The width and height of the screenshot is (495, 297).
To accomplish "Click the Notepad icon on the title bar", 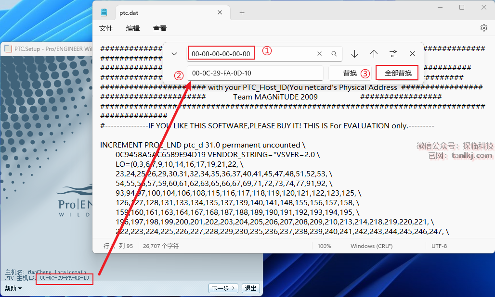I will (104, 12).
